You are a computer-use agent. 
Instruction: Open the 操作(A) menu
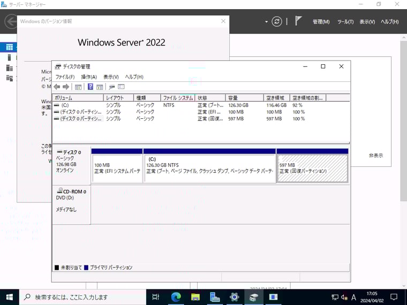89,77
